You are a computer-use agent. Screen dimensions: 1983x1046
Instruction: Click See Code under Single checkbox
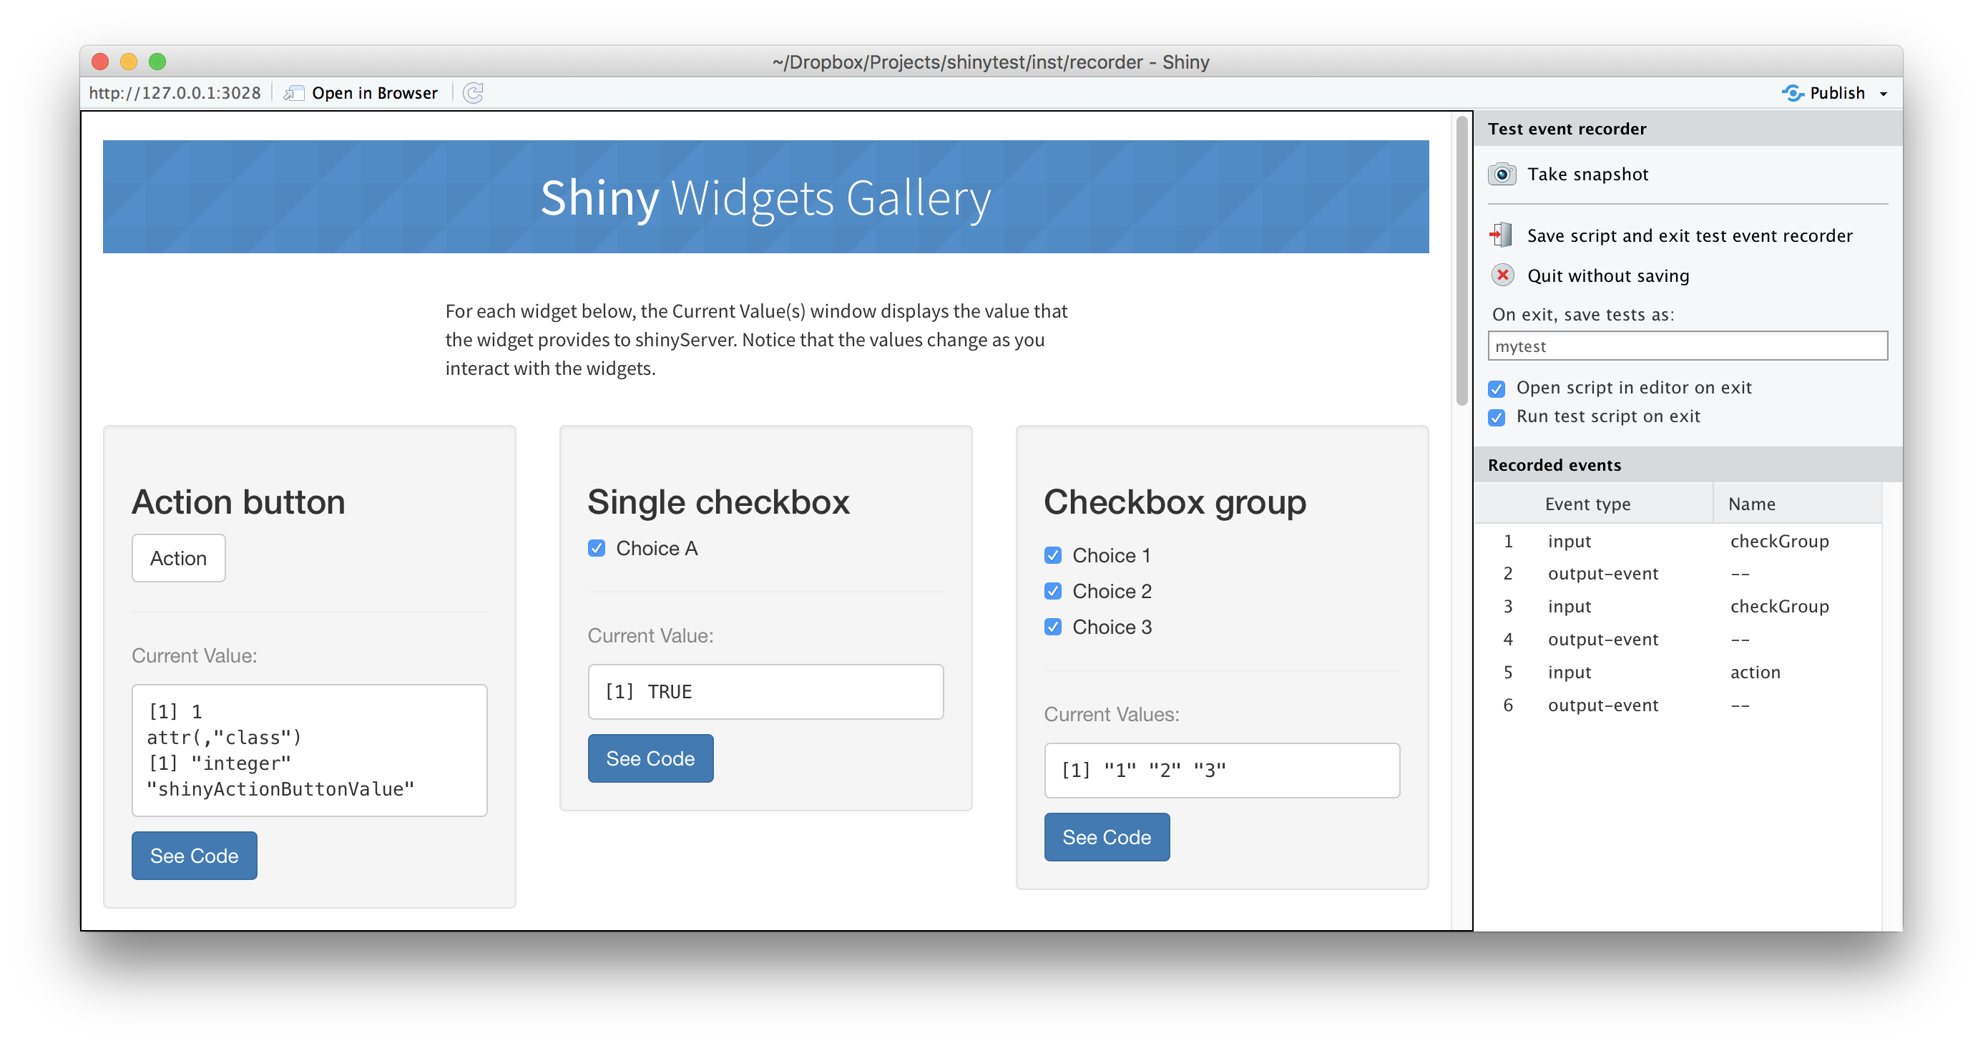[x=650, y=758]
